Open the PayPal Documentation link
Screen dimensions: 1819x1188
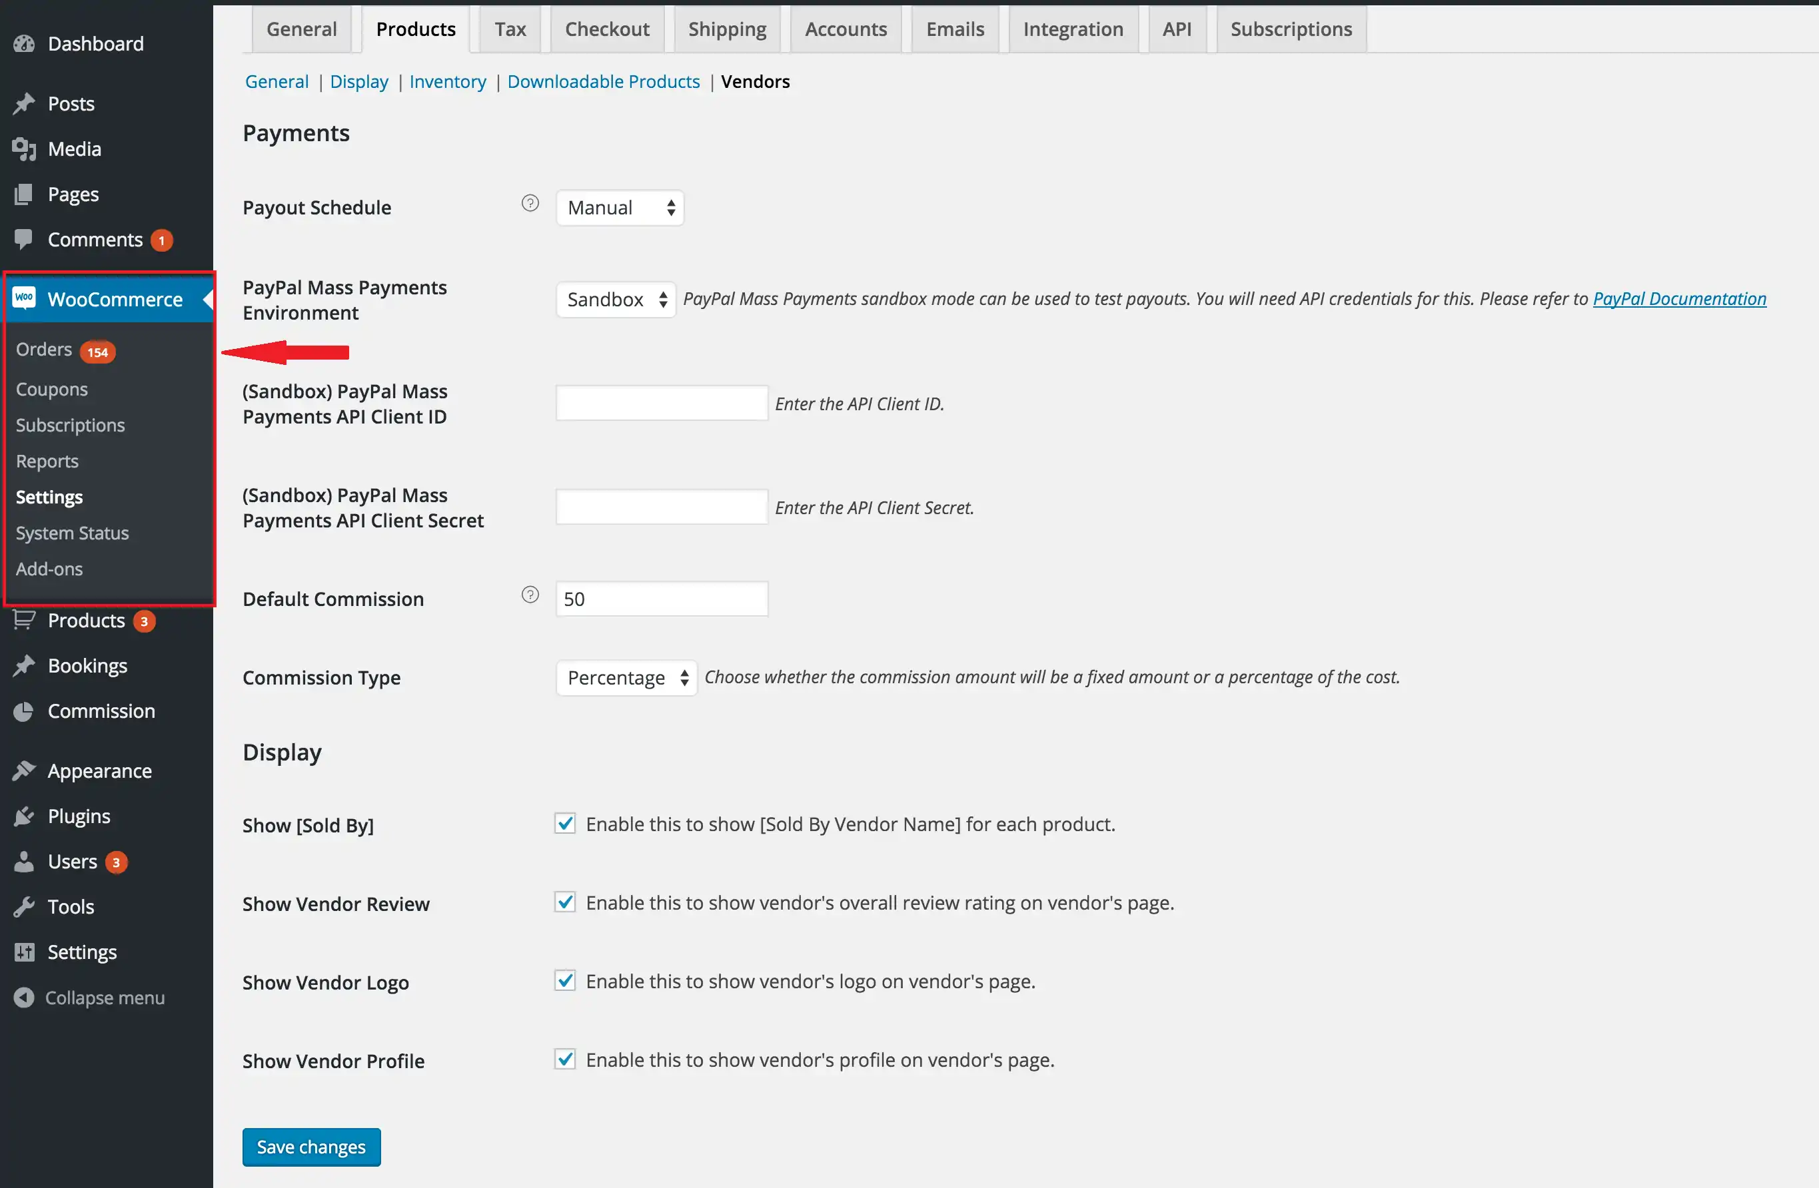click(1679, 299)
